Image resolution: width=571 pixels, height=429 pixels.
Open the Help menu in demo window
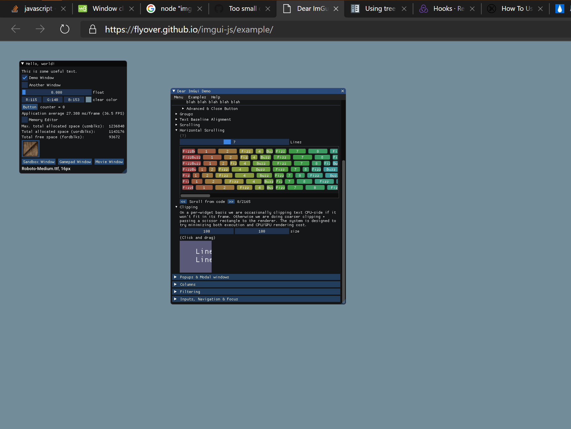[215, 97]
